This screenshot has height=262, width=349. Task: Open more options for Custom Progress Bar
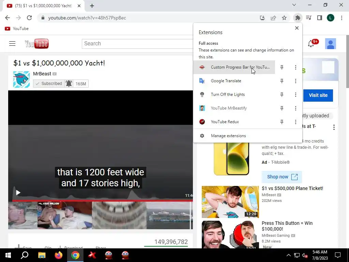point(295,67)
